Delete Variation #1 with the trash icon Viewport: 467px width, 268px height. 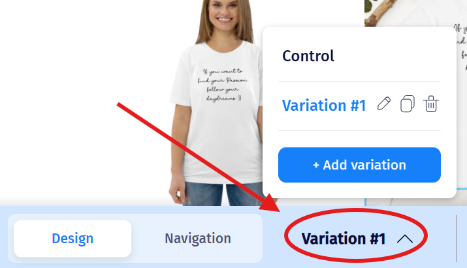click(431, 104)
